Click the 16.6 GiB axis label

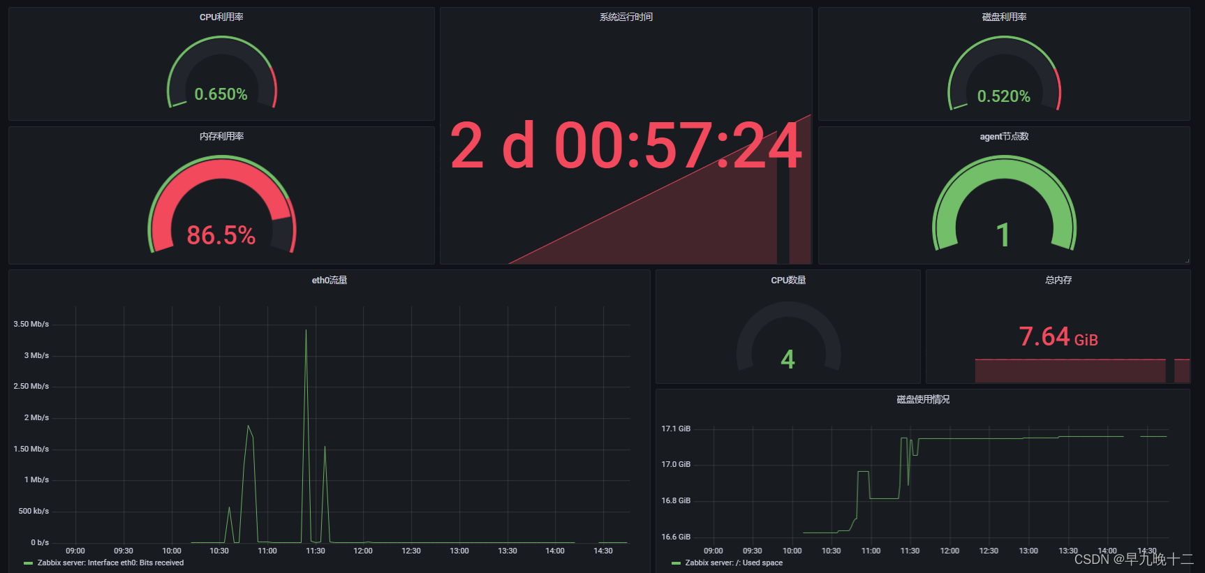coord(676,537)
